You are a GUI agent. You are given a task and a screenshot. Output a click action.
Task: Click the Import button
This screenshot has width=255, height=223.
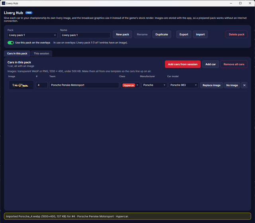tap(200, 35)
